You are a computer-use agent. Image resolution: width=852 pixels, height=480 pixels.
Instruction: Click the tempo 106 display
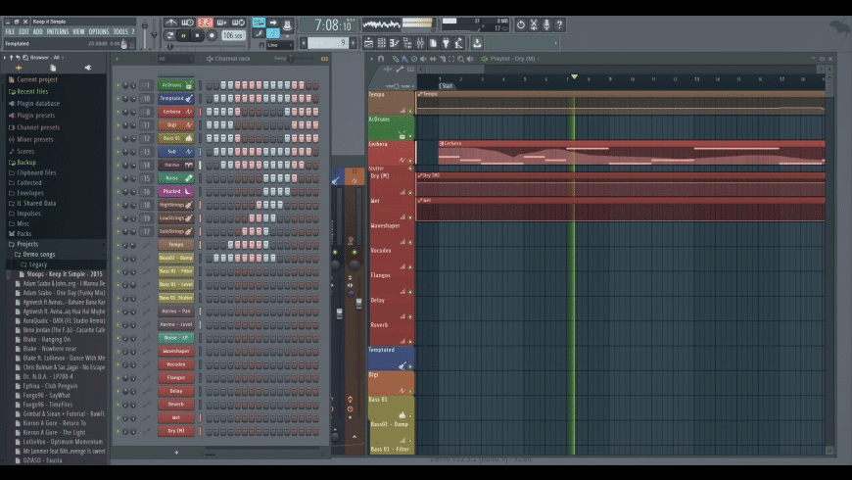click(x=232, y=35)
